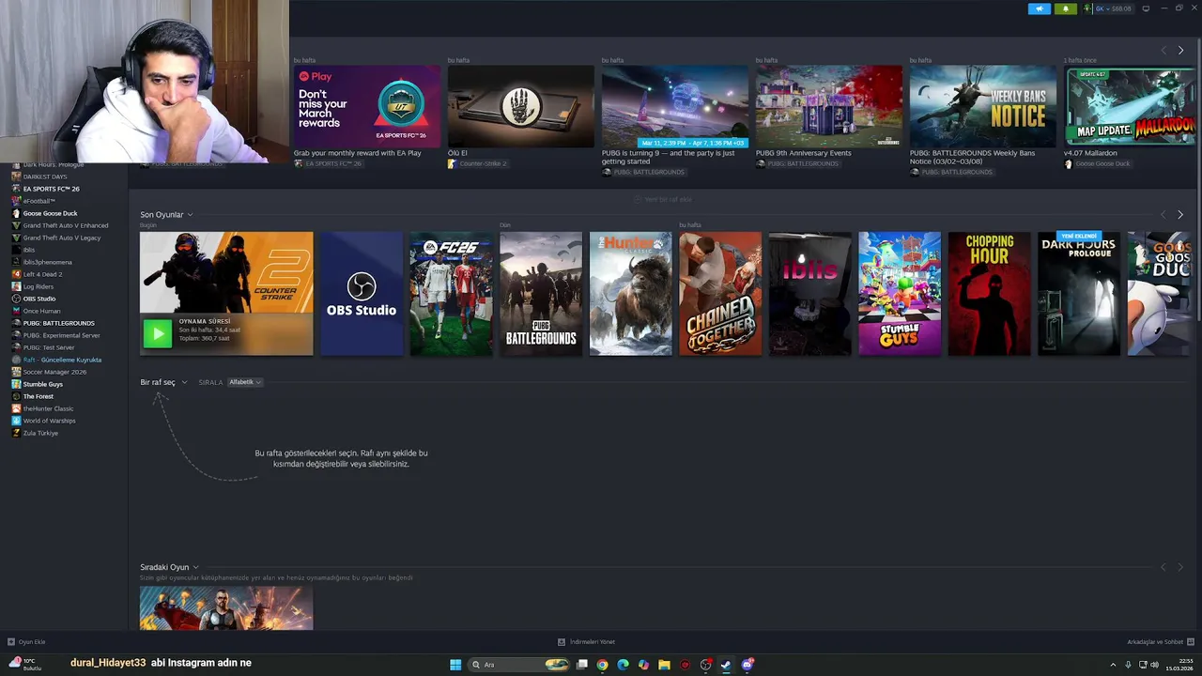Open 'Grab your monthly reward with EA Play' news
The width and height of the screenshot is (1202, 676).
click(367, 105)
